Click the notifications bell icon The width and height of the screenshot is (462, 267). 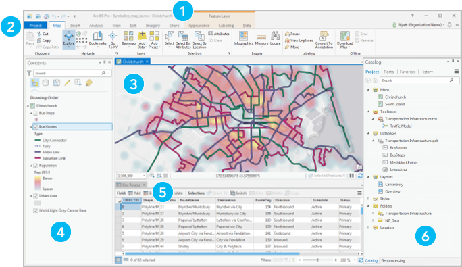tap(449, 25)
